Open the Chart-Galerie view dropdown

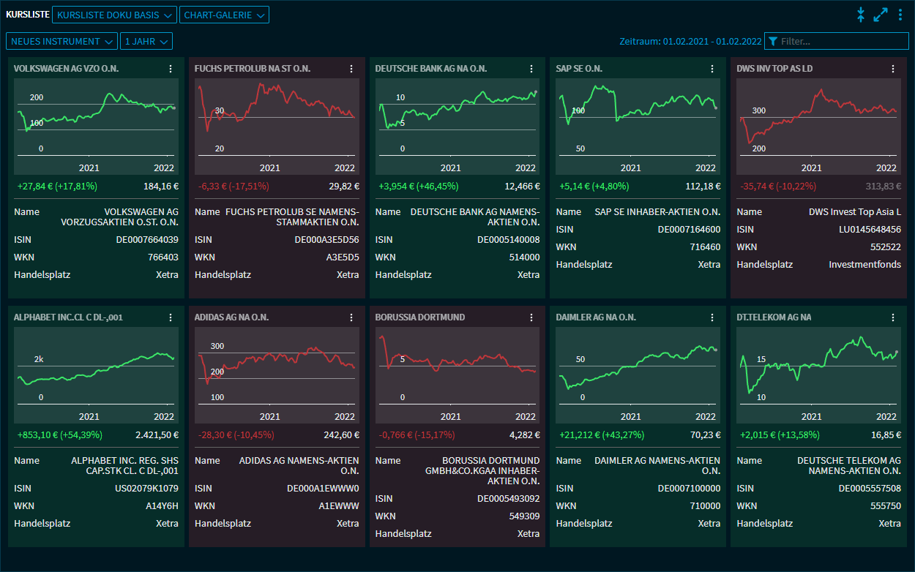(x=225, y=15)
